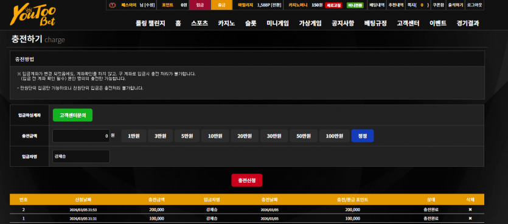Click the green 고객센터문의 button
Image resolution: width=508 pixels, height=224 pixels.
tap(72, 115)
